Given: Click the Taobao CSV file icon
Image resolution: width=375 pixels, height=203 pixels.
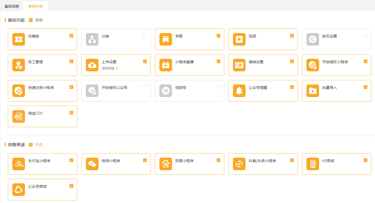Looking at the screenshot, I should (x=19, y=116).
